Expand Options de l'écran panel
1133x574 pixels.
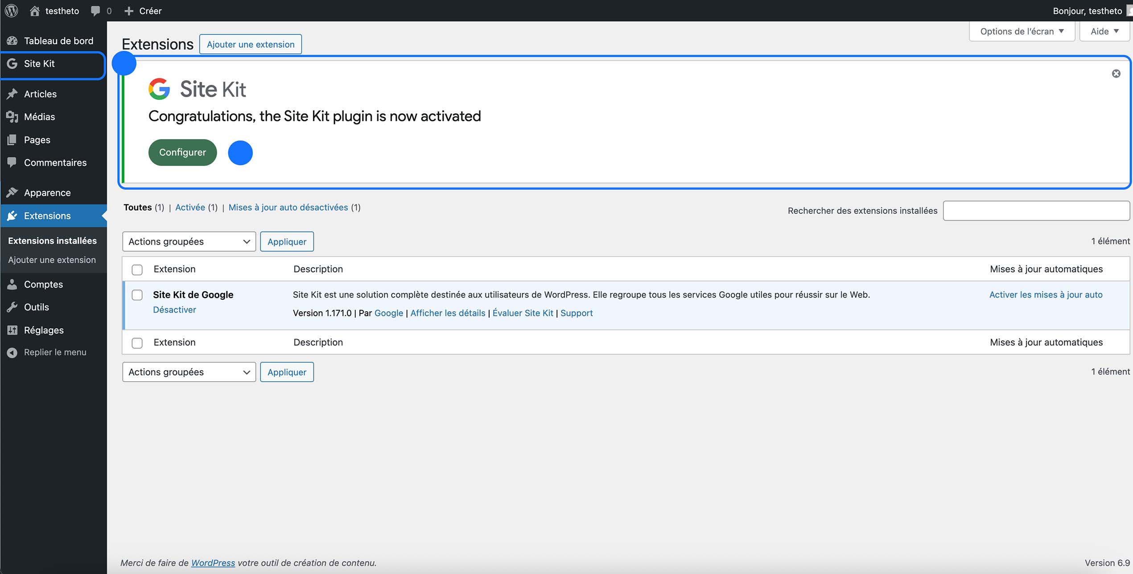pyautogui.click(x=1021, y=31)
